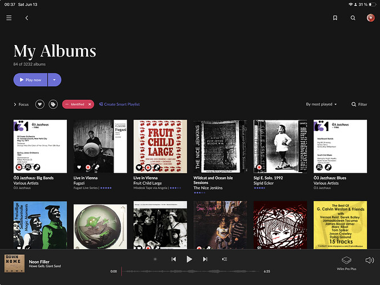380x285 pixels.
Task: Go to previous track
Action: coord(173,259)
